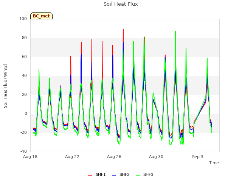Click the Soil Heat Flux chart title
242x182 pixels.
click(x=121, y=4)
